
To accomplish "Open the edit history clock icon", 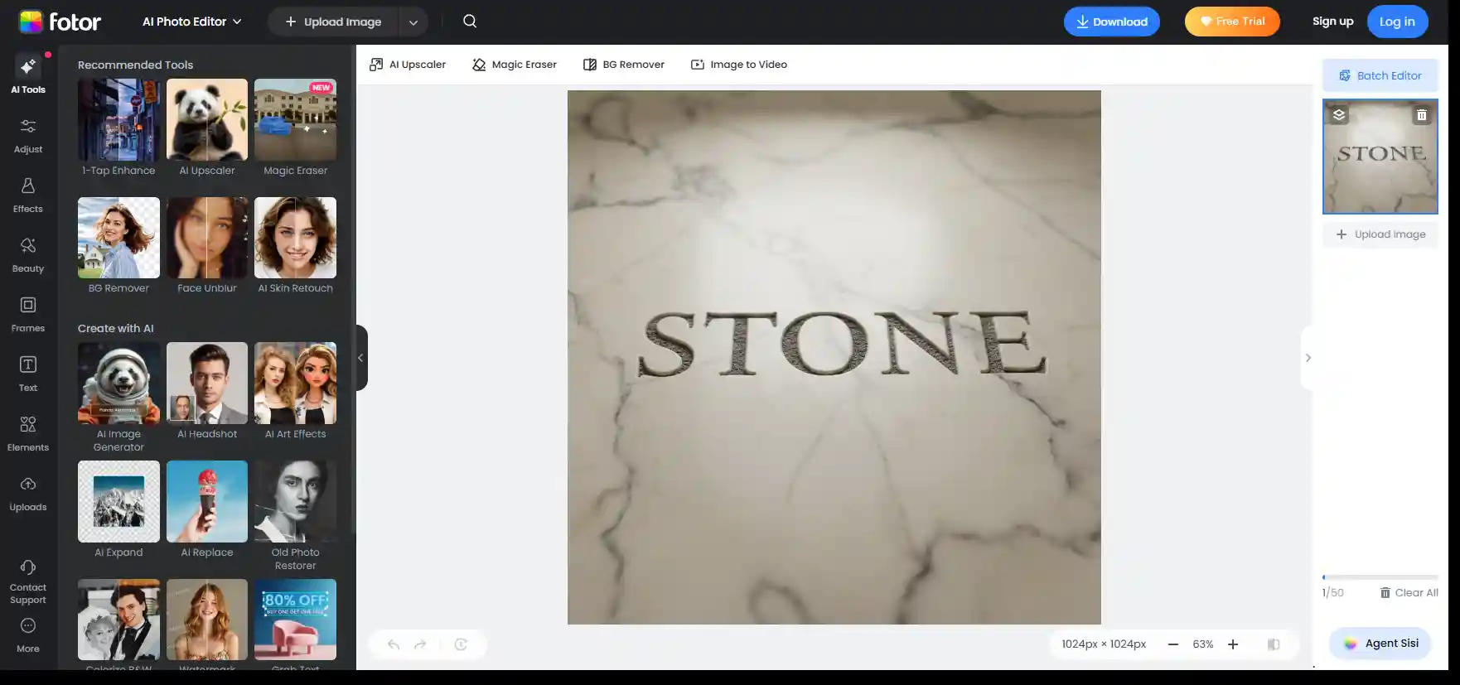I will point(461,644).
